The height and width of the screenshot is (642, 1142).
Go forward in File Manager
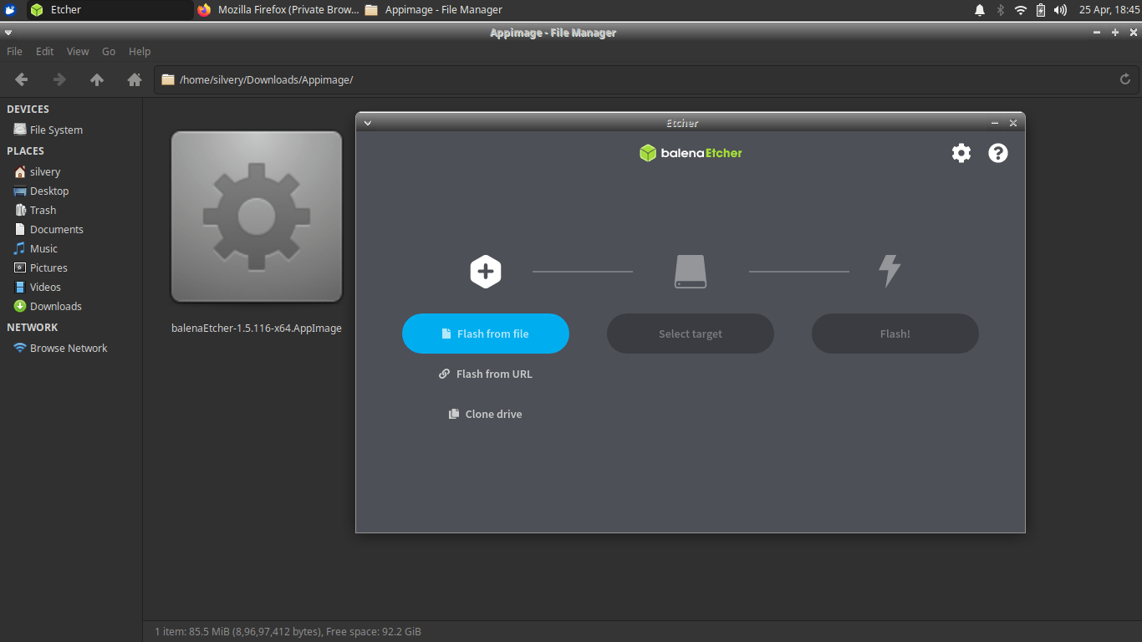[x=59, y=79]
